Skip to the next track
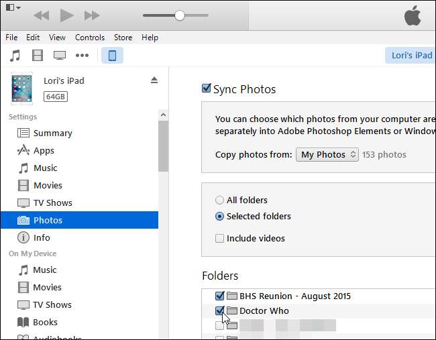 click(92, 15)
